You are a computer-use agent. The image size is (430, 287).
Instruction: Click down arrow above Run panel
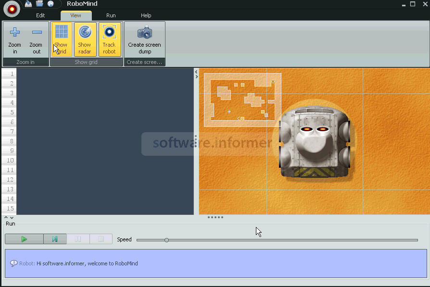(x=12, y=218)
